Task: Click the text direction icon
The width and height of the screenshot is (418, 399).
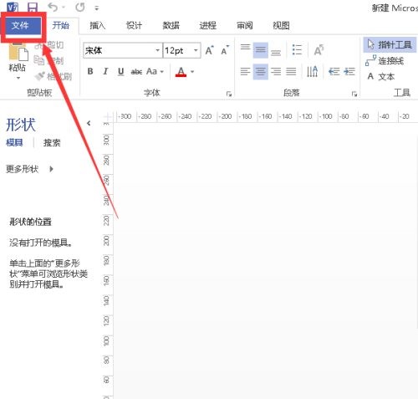Action: pyautogui.click(x=312, y=71)
